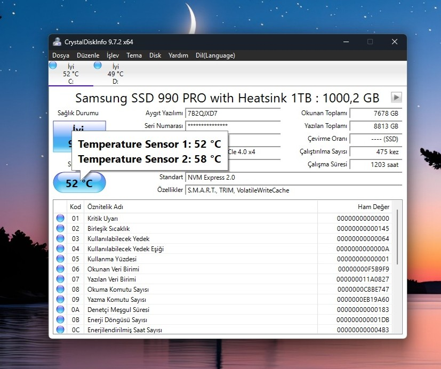Viewport: 441px width, 369px height.
Task: Click raw value 000000011A0827
Action: tap(363, 279)
